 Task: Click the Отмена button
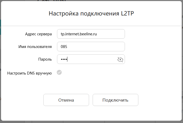tap(66, 100)
